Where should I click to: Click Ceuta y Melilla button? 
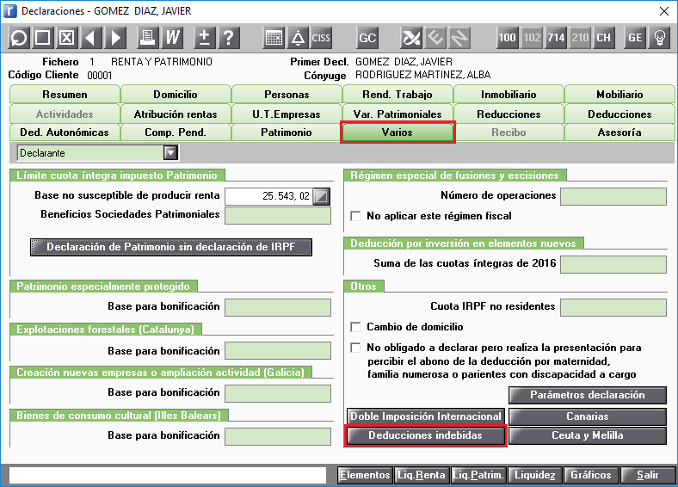tap(588, 435)
